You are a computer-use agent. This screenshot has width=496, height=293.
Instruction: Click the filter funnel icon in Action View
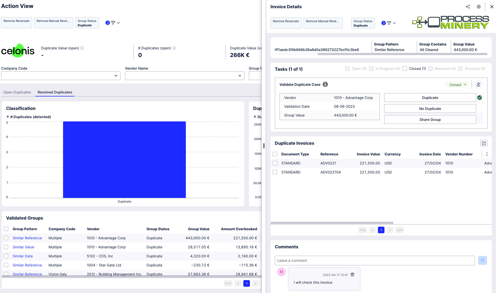coord(113,23)
